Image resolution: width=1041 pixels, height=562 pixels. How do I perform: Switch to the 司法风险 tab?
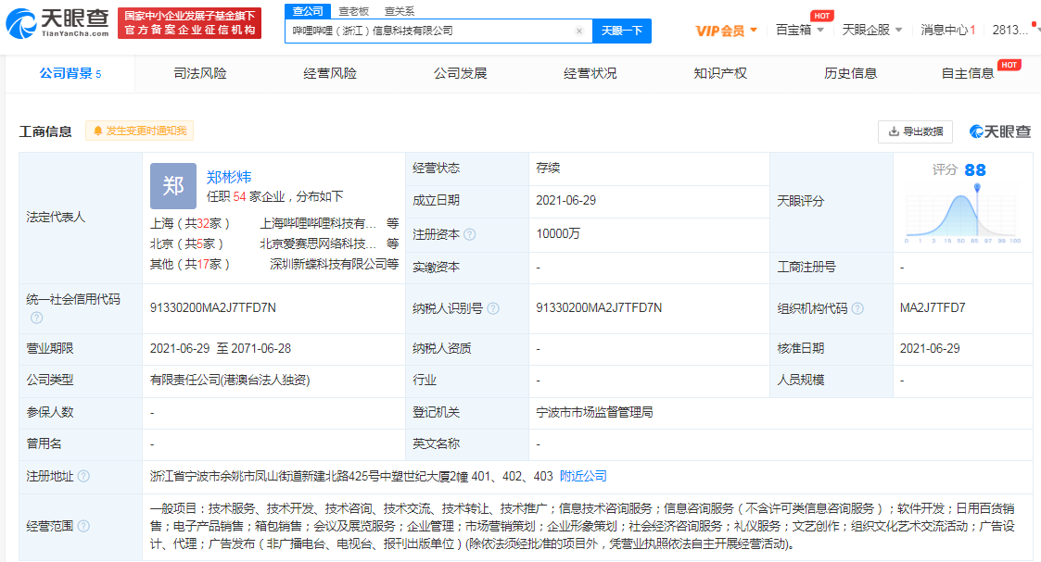coord(199,73)
